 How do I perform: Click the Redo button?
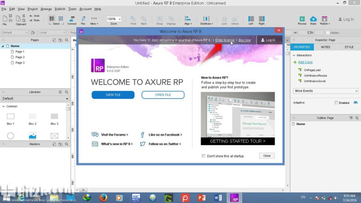34,20
